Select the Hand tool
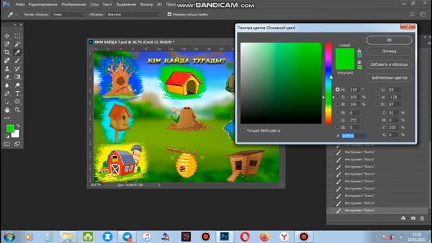This screenshot has width=432, height=243. pos(7,110)
